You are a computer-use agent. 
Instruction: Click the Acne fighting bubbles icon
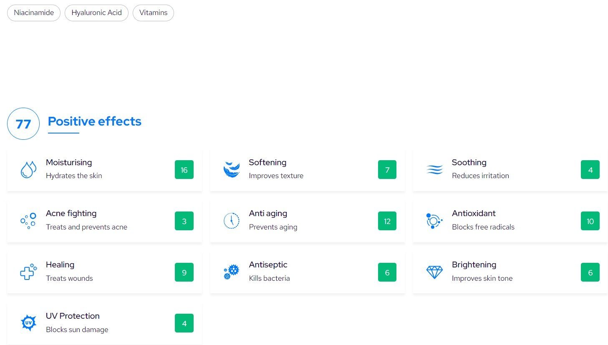[x=28, y=221]
